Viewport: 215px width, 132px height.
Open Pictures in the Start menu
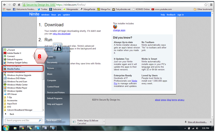click(51, 68)
